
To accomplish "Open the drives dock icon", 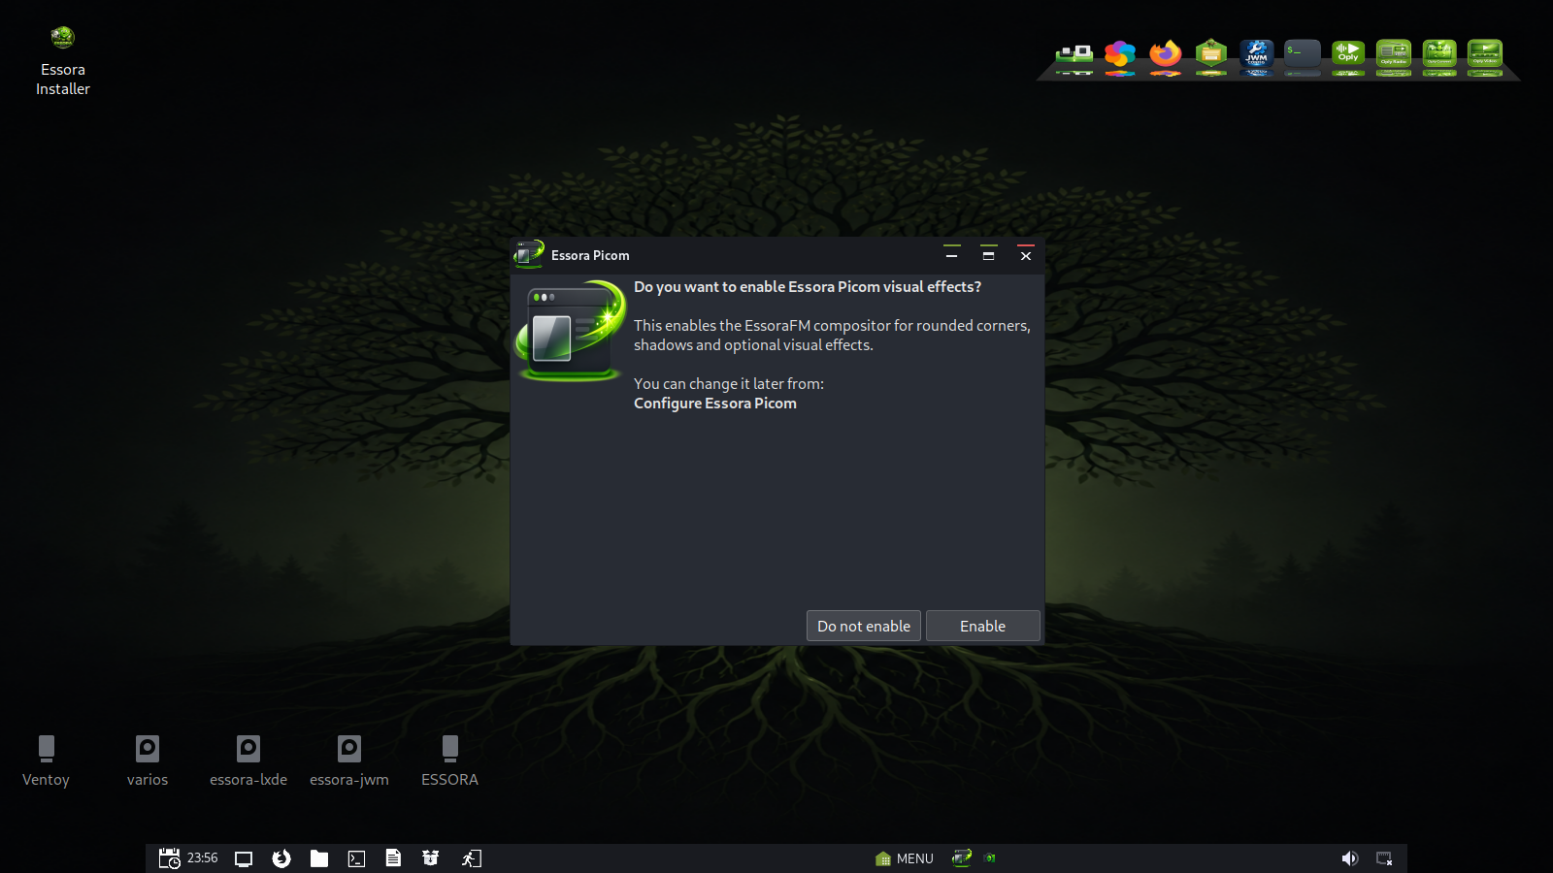I will (x=1074, y=54).
